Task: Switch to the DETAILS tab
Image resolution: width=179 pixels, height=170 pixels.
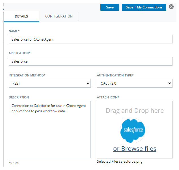Action: click(x=21, y=16)
